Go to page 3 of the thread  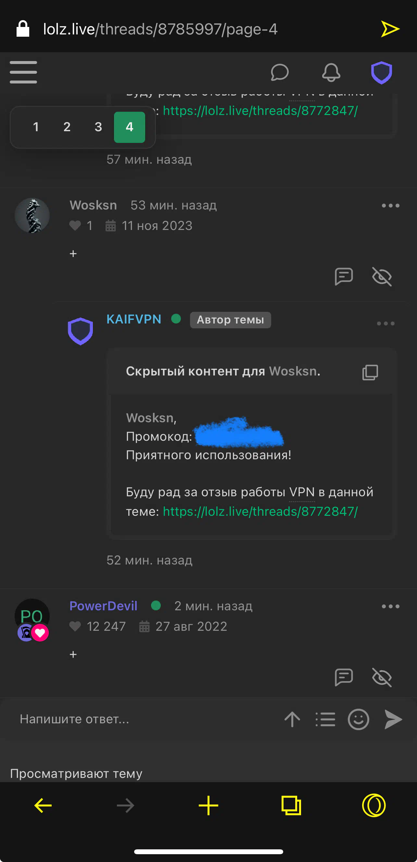(98, 127)
